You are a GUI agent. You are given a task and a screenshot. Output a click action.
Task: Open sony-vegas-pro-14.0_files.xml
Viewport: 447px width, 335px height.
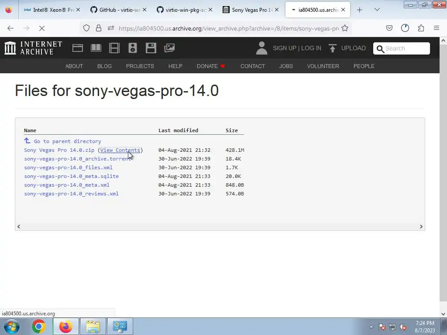pyautogui.click(x=68, y=167)
